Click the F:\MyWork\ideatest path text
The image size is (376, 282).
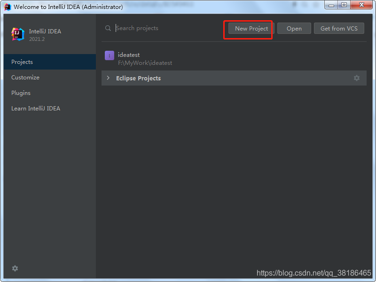pos(145,63)
